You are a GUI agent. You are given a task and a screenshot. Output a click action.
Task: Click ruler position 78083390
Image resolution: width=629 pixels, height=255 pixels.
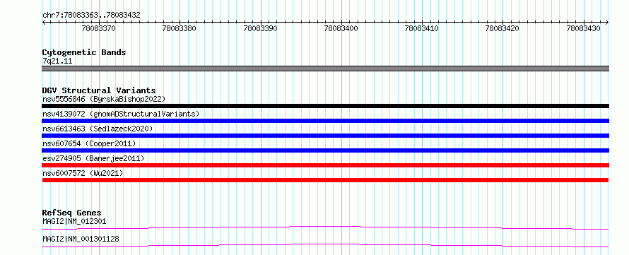pos(260,28)
